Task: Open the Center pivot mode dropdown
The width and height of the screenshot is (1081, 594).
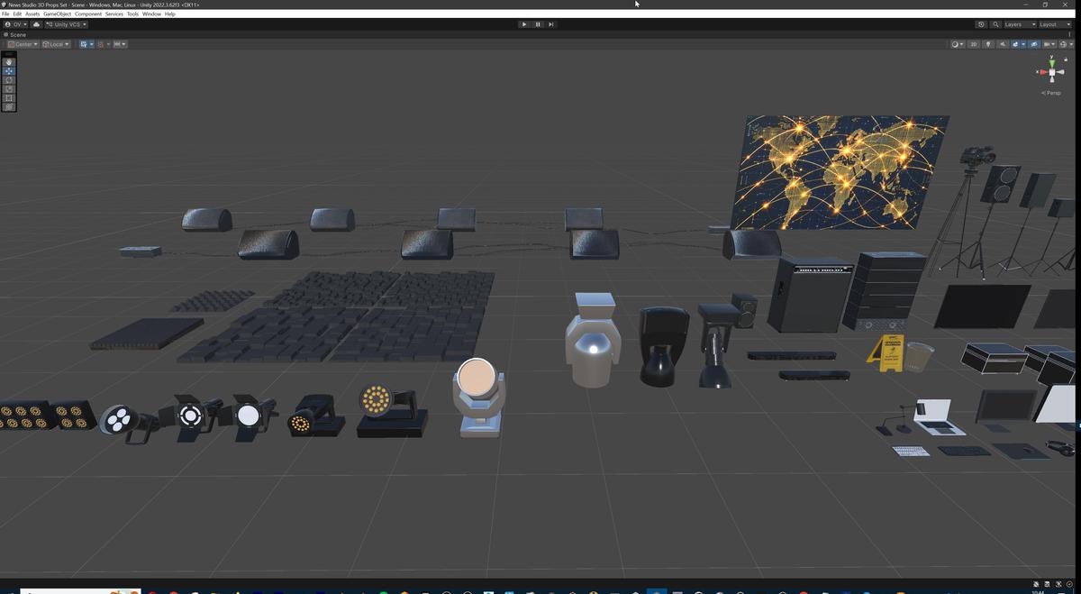Action: point(23,44)
